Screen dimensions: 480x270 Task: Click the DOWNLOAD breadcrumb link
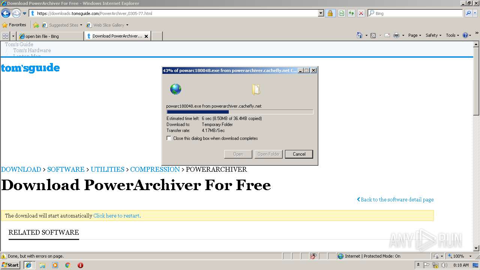coord(21,169)
